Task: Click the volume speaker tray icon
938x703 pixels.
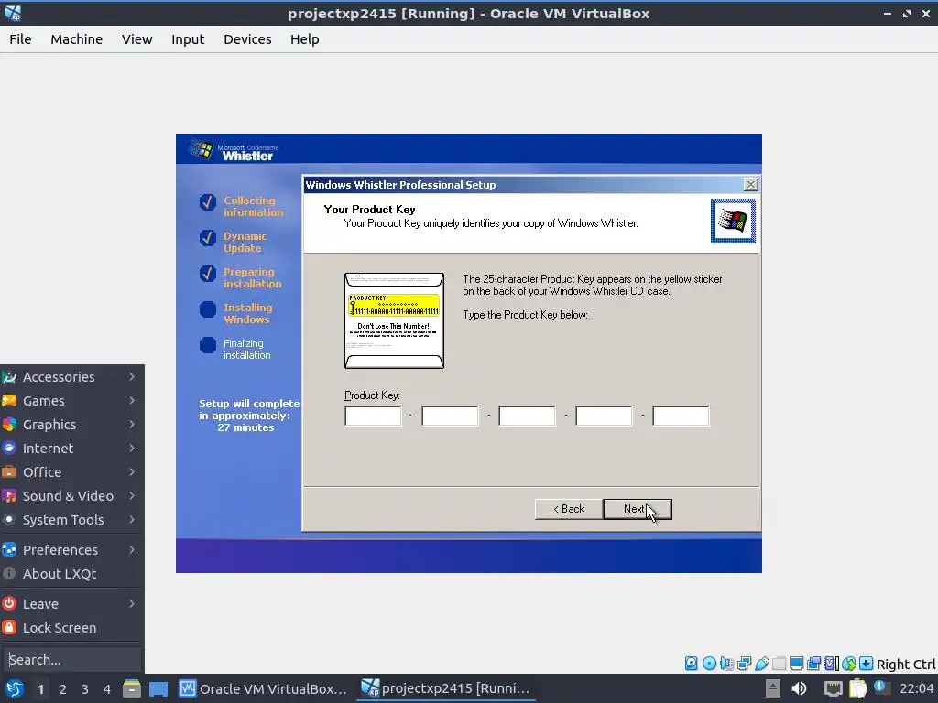Action: (799, 688)
